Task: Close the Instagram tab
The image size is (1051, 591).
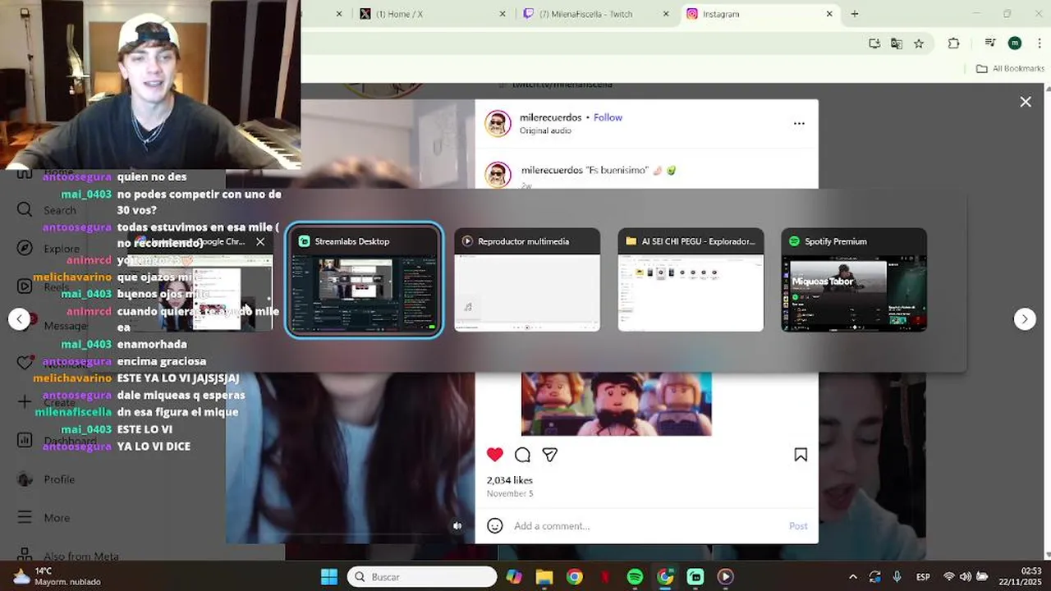Action: coord(829,14)
